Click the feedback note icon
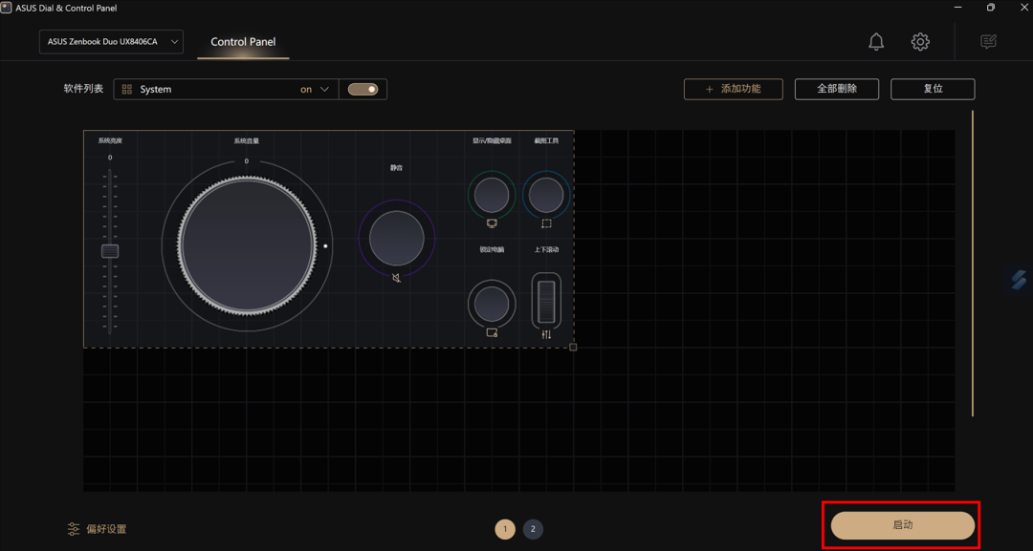This screenshot has width=1033, height=551. click(x=988, y=42)
